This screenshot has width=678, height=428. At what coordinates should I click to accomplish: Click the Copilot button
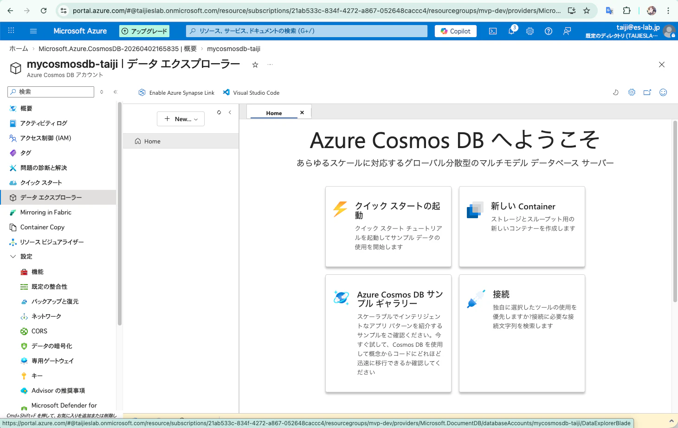(456, 31)
